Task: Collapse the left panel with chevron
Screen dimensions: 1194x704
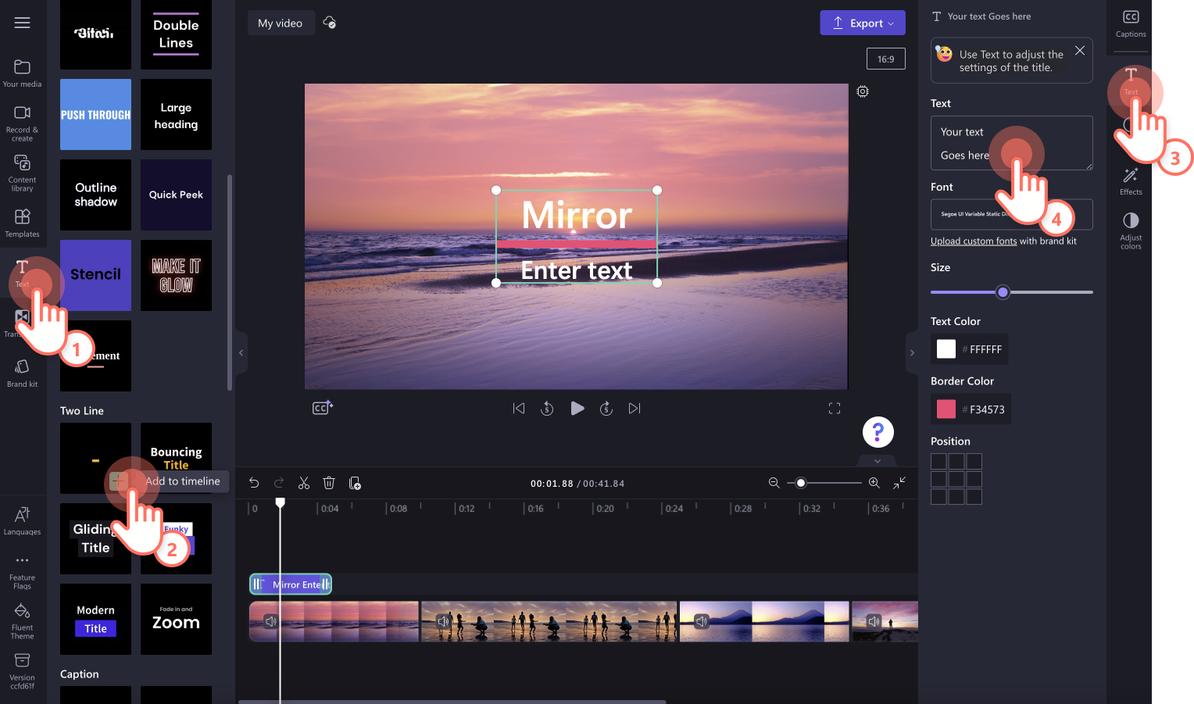Action: 241,353
